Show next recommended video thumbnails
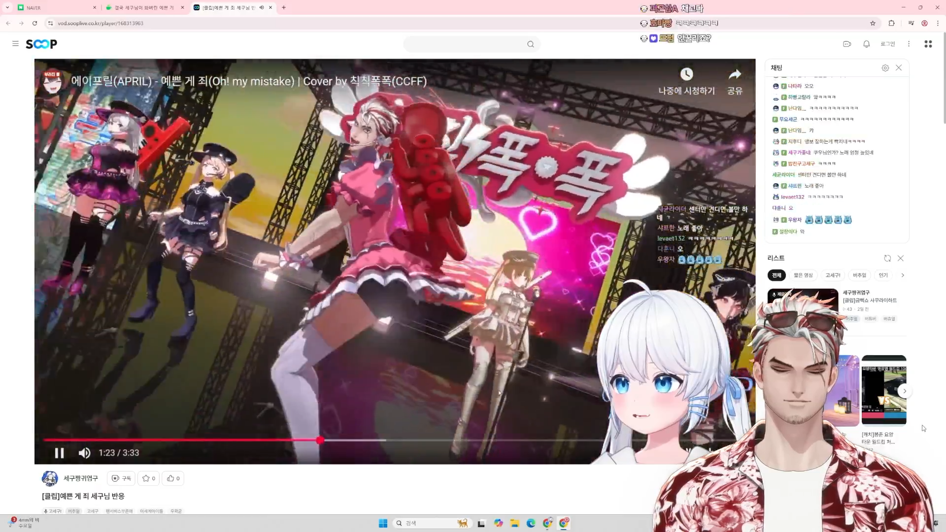This screenshot has height=532, width=946. pos(904,391)
